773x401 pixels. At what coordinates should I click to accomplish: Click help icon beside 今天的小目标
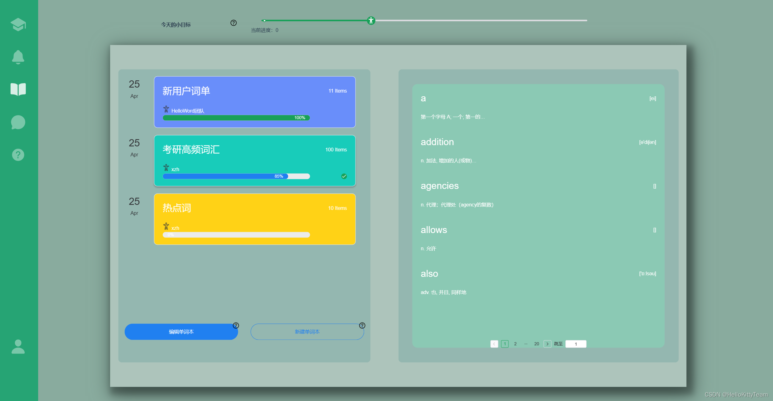click(234, 23)
